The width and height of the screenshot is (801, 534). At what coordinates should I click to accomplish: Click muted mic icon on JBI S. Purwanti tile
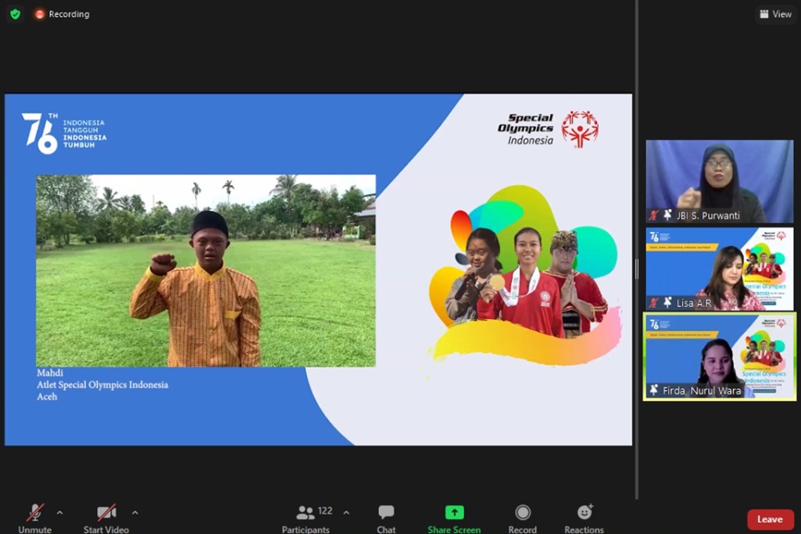point(654,215)
